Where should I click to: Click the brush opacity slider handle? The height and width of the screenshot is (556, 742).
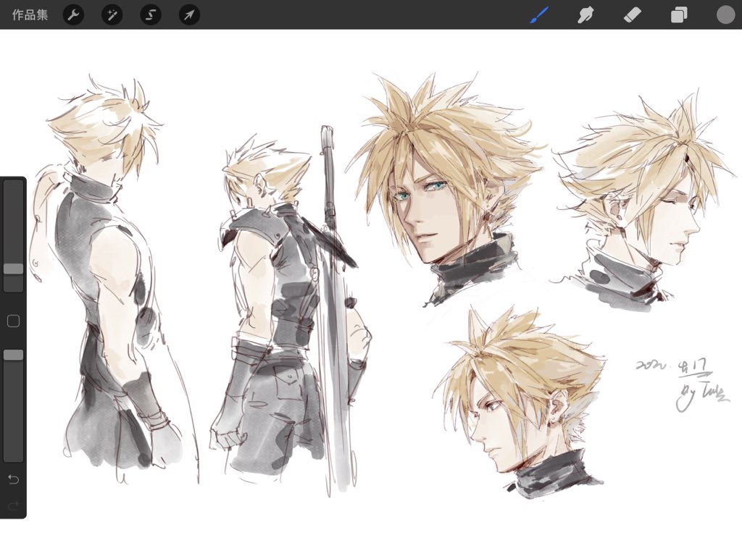coord(13,355)
